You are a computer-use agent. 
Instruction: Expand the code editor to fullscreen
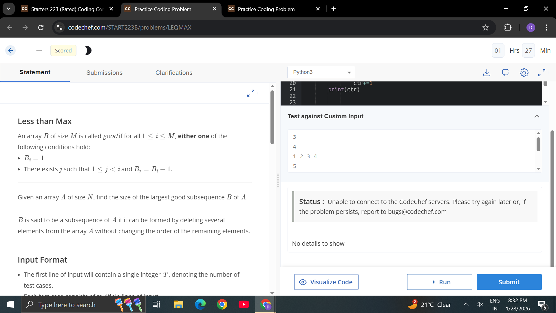point(542,72)
